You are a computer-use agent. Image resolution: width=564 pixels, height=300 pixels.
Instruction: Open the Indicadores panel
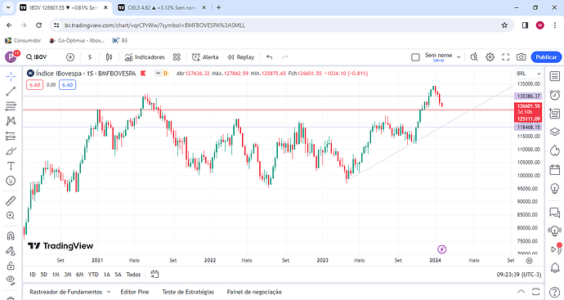click(x=145, y=57)
